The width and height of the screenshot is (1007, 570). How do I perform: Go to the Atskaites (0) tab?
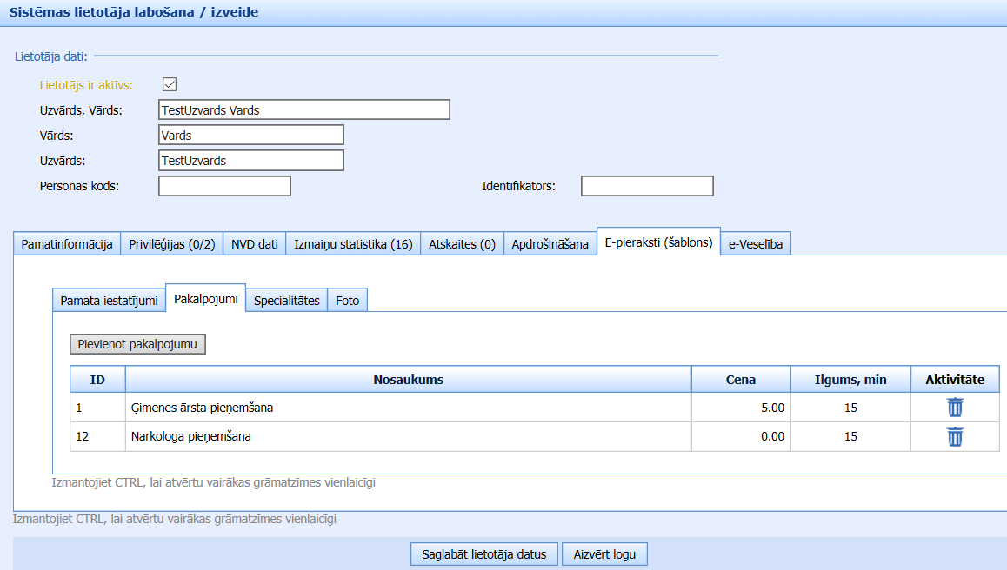pos(462,244)
